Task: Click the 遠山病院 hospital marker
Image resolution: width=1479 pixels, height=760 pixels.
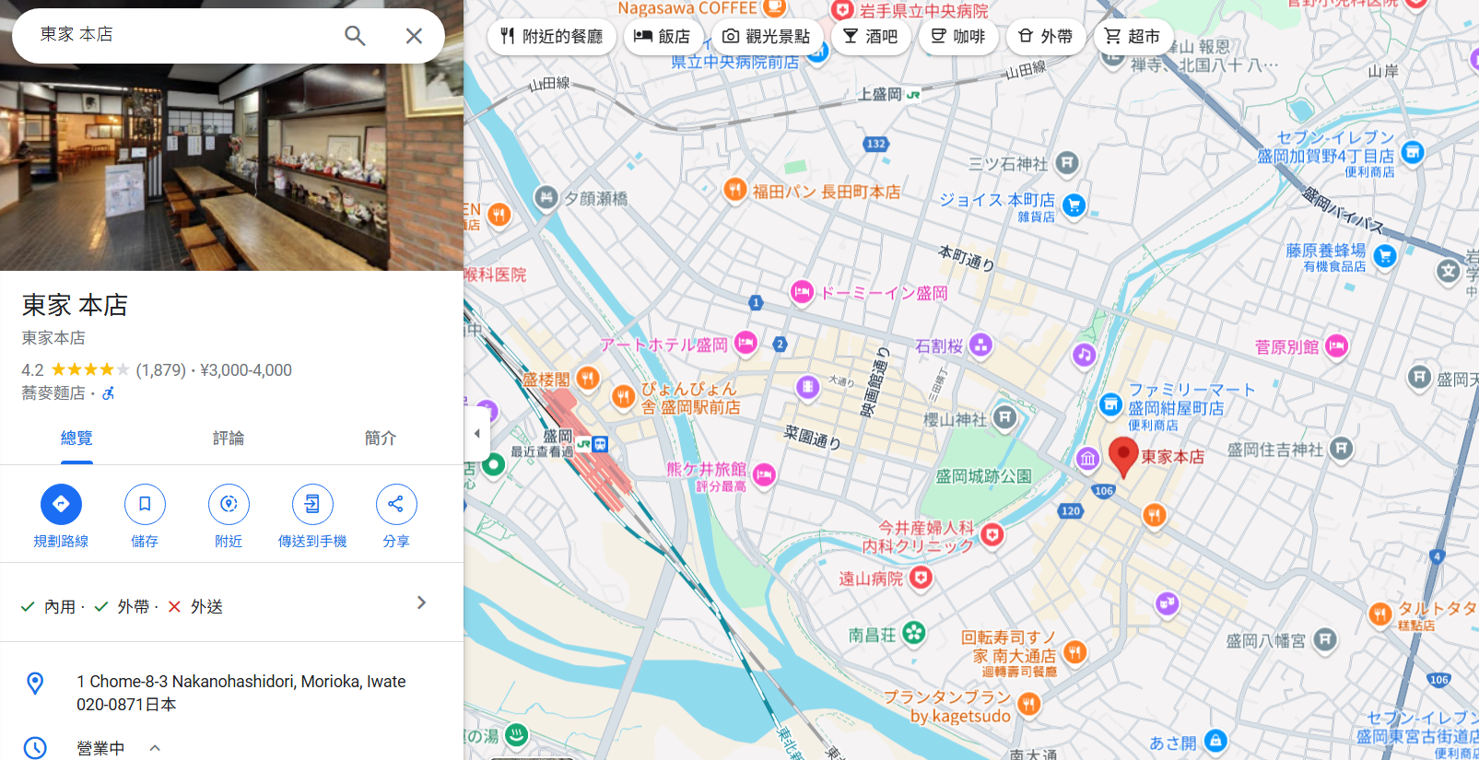Action: click(x=921, y=578)
